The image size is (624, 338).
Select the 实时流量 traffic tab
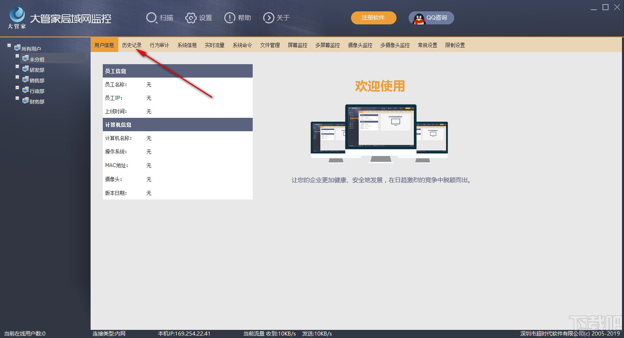(214, 45)
